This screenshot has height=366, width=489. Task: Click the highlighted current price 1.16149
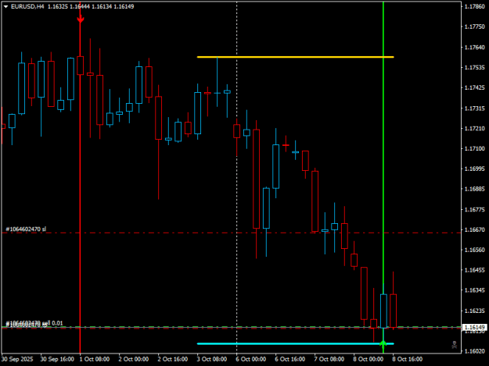475,327
